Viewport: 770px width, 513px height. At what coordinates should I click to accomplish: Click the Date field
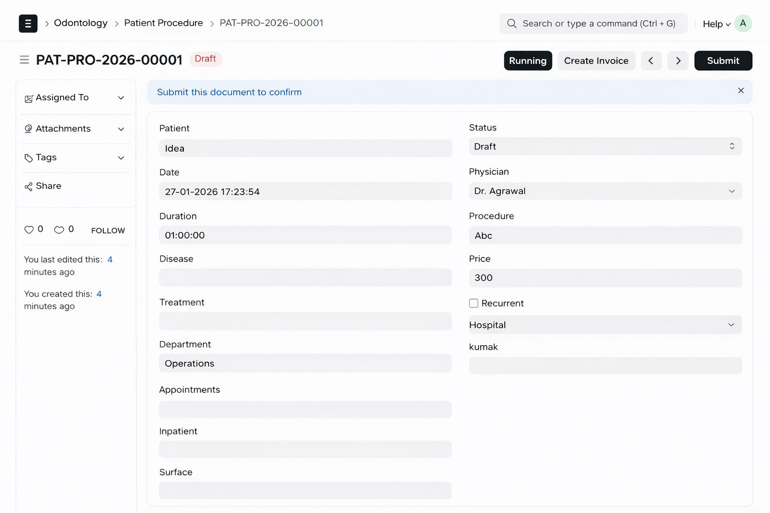[305, 191]
